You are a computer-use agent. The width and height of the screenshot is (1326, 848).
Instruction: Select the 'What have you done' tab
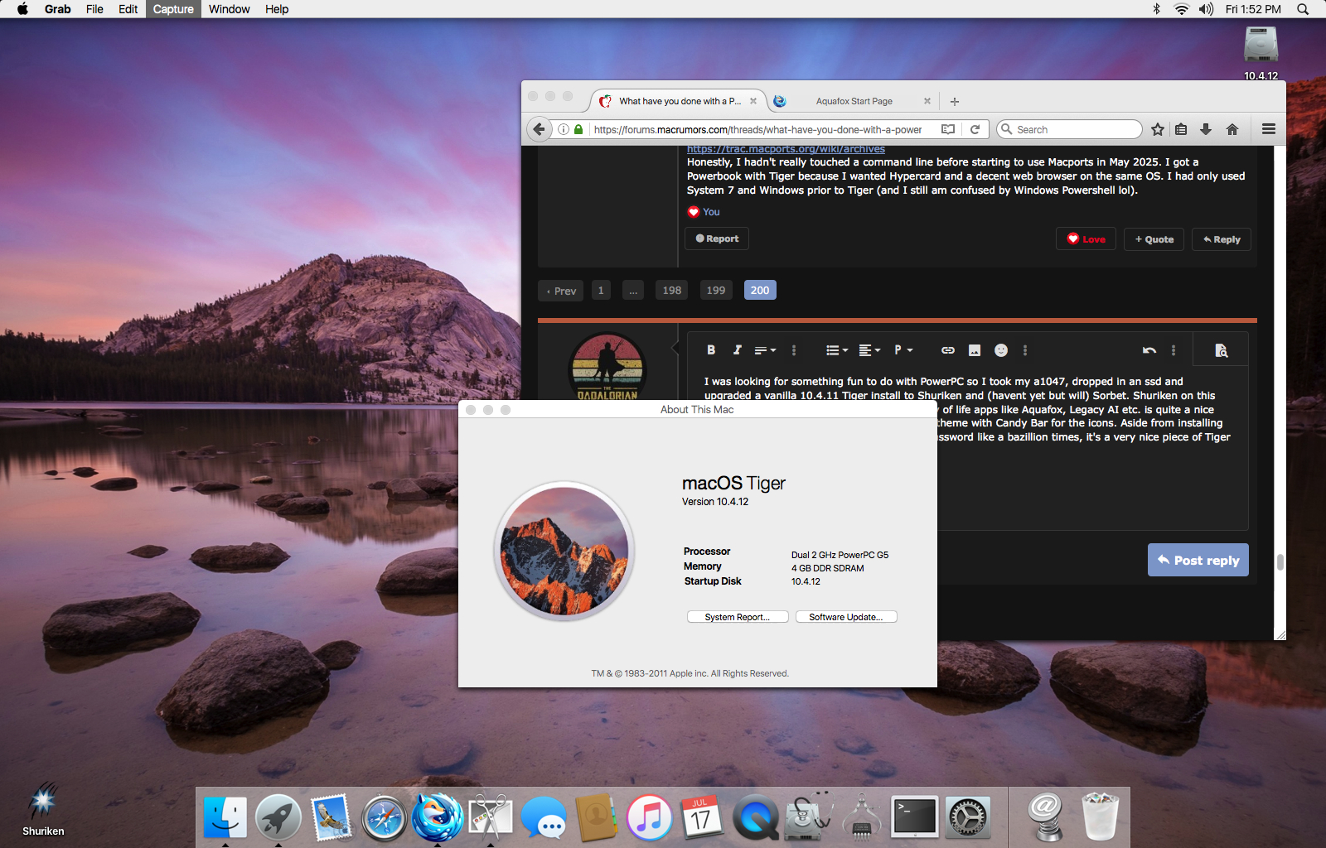pyautogui.click(x=679, y=101)
